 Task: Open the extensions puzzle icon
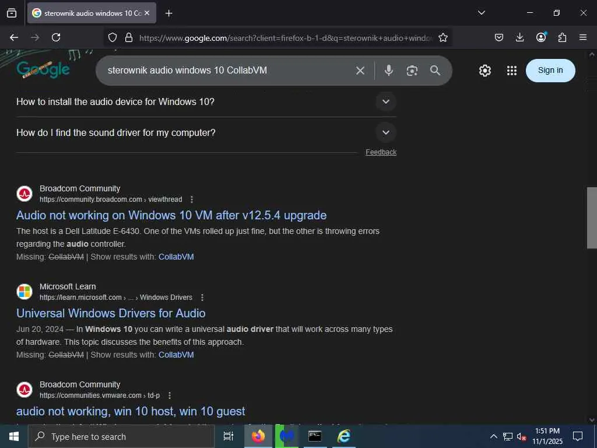(562, 37)
